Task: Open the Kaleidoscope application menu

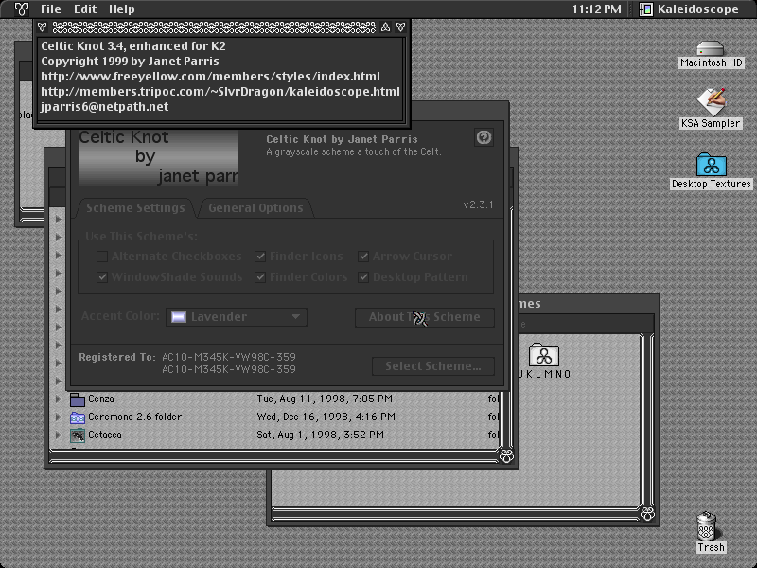Action: (689, 9)
